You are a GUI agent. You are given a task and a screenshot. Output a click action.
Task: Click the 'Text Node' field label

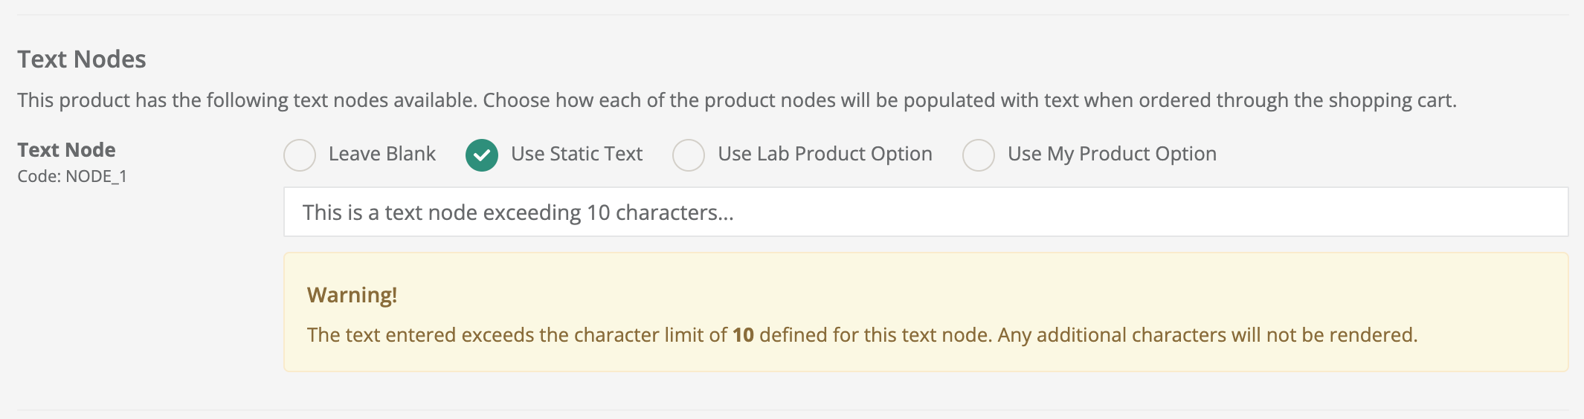click(66, 149)
